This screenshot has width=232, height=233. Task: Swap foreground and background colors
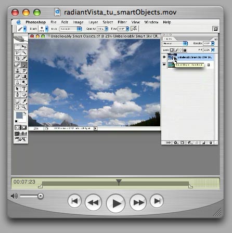(25, 113)
